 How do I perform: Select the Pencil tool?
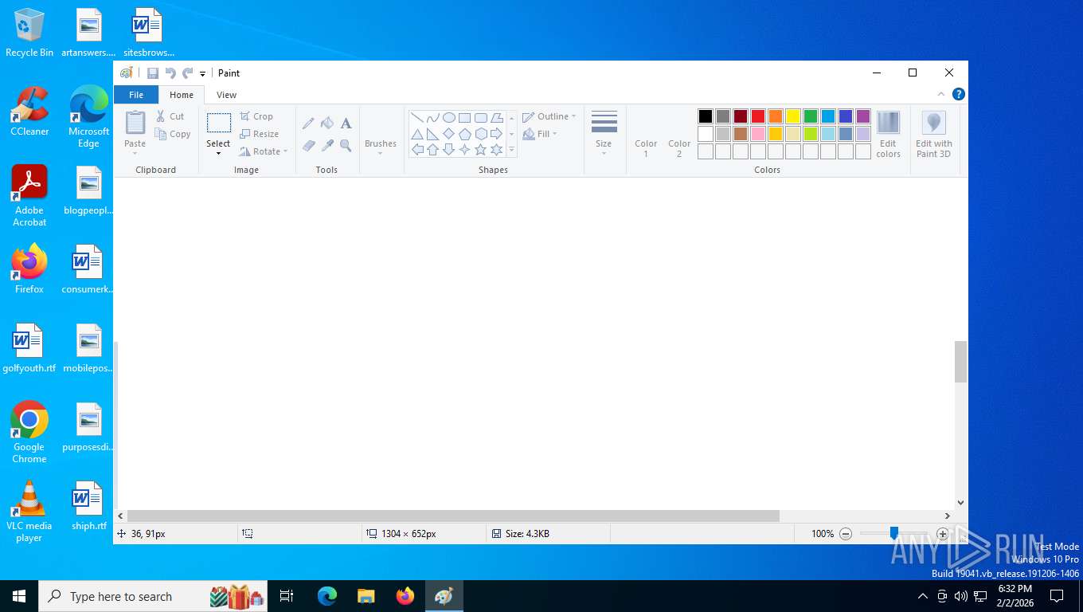(308, 124)
